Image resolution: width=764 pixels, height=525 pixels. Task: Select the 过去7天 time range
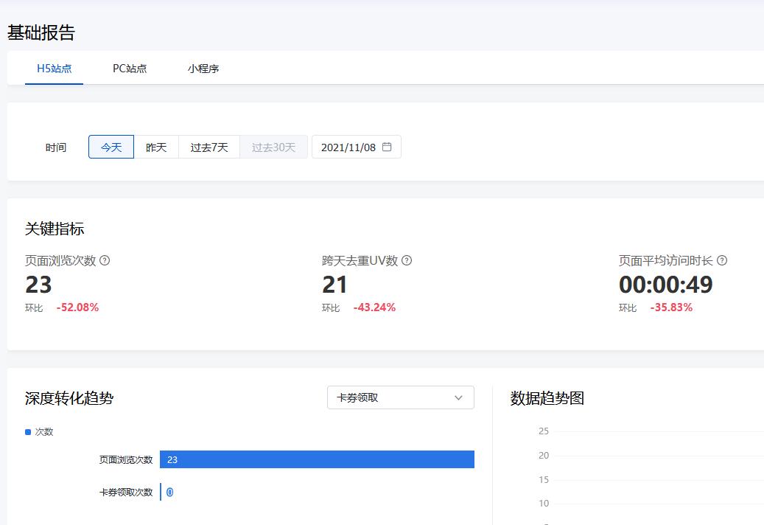pyautogui.click(x=209, y=147)
